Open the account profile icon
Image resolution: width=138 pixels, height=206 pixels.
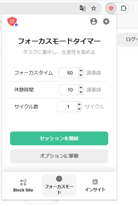(94, 21)
